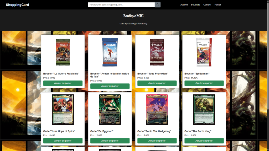
Task: Add La Guerre Fratricide booster to cart
Action: click(x=63, y=83)
